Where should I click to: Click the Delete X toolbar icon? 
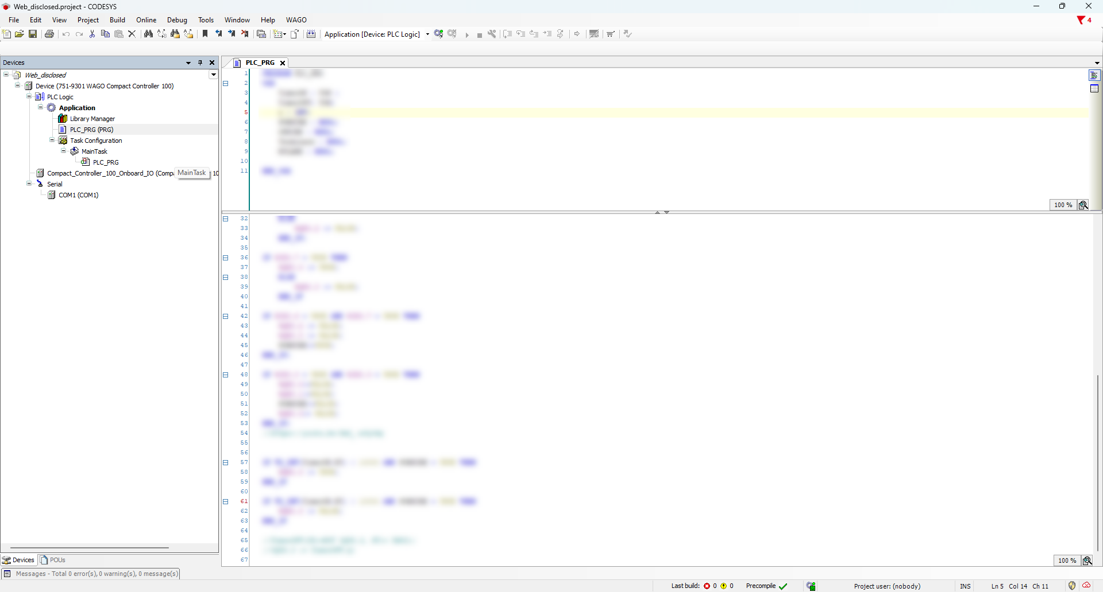(x=132, y=34)
